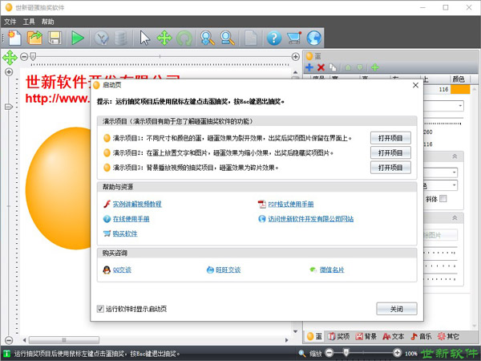
Task: Open the 在线使用手册 link
Action: (131, 219)
